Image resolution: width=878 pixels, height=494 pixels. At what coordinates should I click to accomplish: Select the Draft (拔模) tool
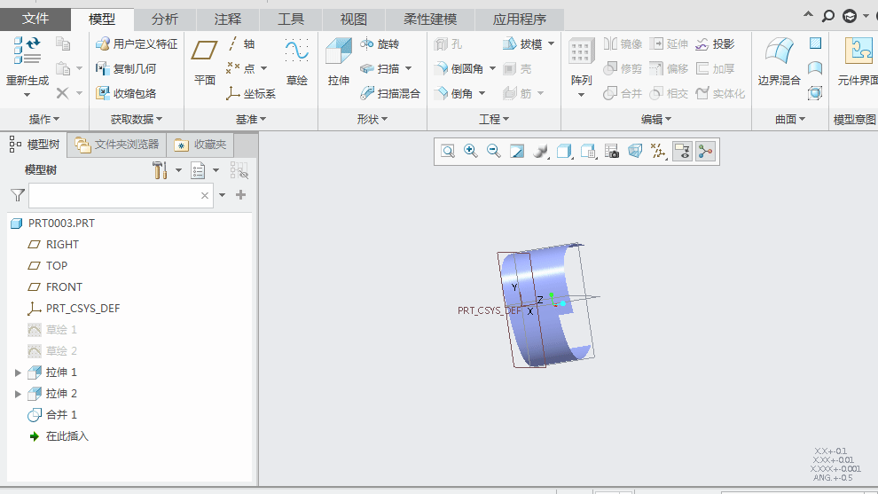[522, 43]
